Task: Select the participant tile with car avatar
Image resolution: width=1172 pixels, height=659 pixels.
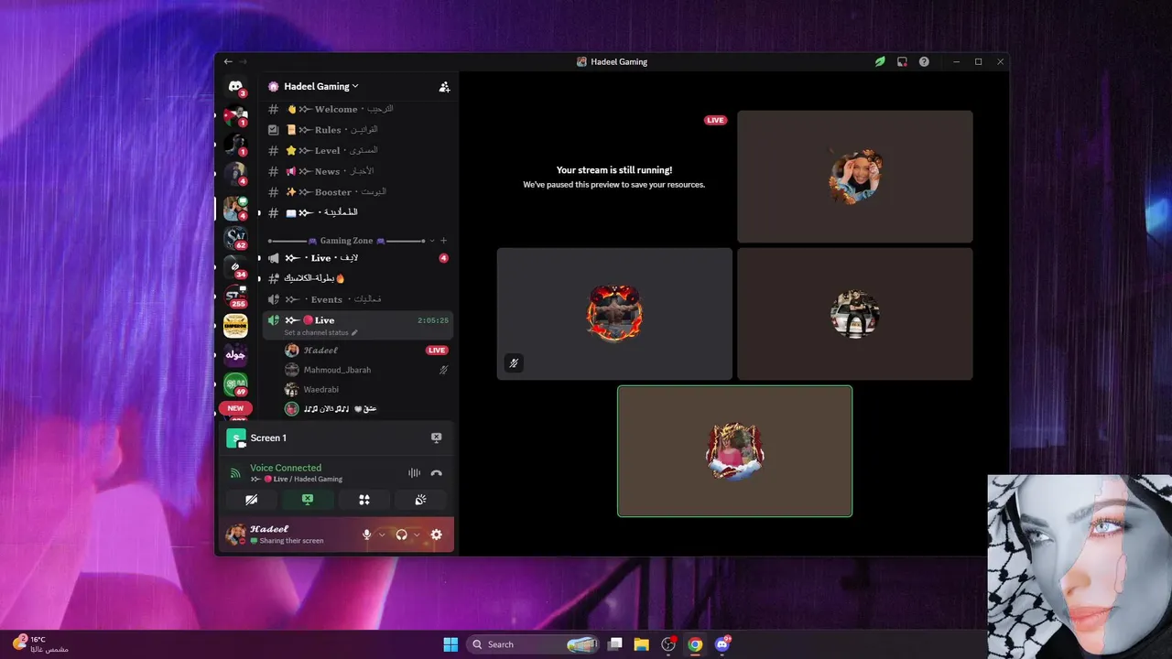Action: click(855, 314)
